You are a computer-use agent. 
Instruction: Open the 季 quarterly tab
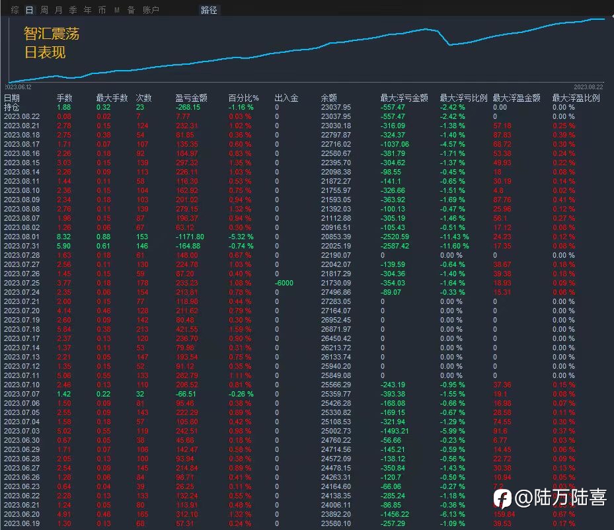(73, 10)
